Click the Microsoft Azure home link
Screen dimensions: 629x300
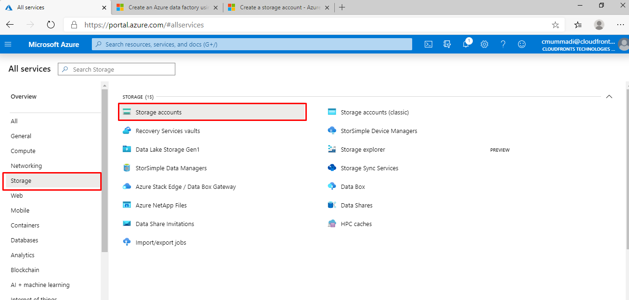pyautogui.click(x=54, y=45)
